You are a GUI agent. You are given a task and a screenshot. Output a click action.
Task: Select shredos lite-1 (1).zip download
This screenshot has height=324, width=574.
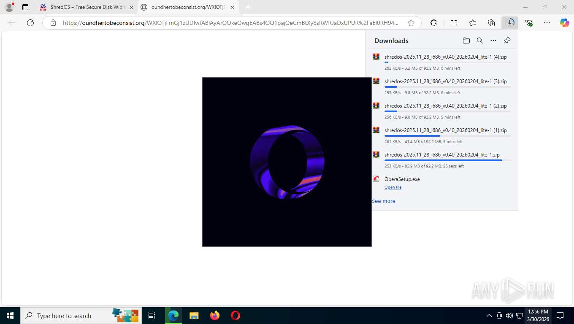click(442, 135)
